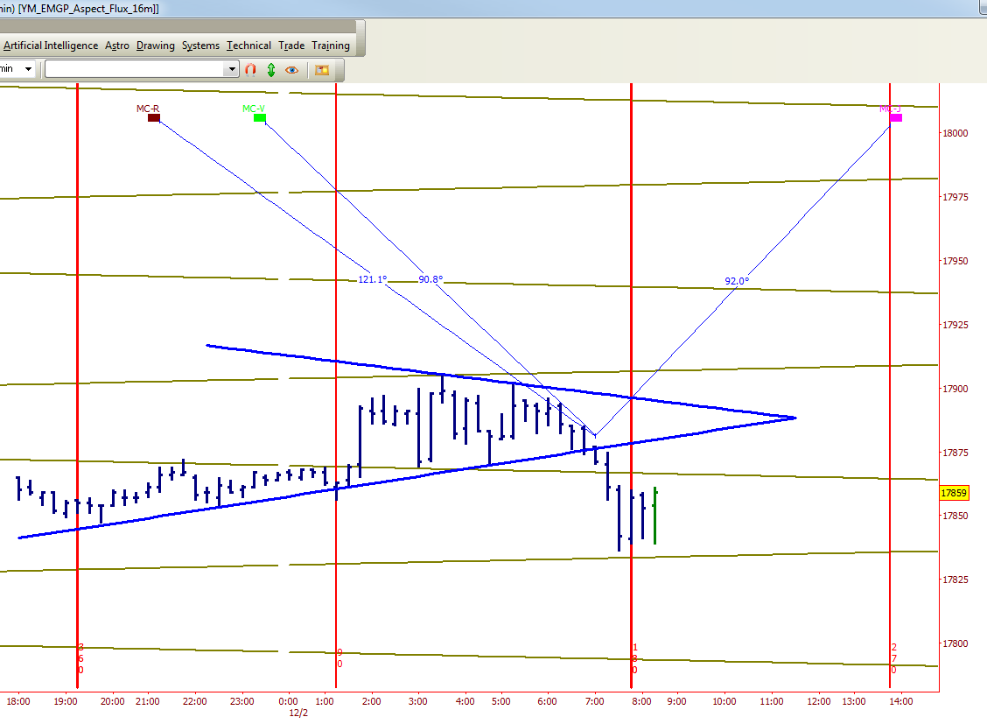This screenshot has width=987, height=724.
Task: Select the dark red MC-R marker square
Action: (x=154, y=117)
